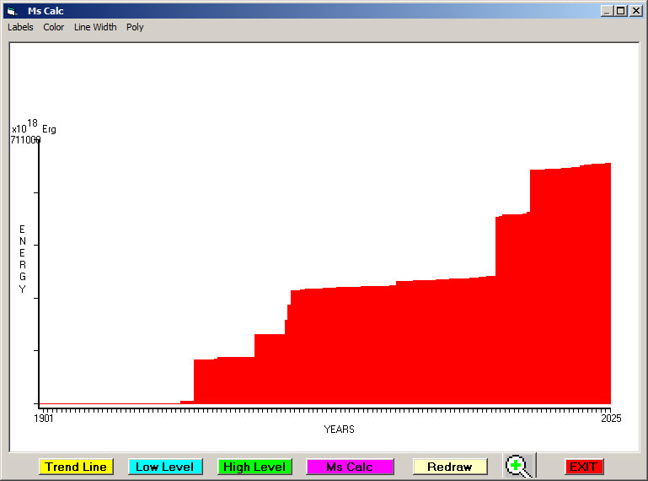Click the 1901 start year label
Viewport: 648px width, 481px height.
(44, 419)
